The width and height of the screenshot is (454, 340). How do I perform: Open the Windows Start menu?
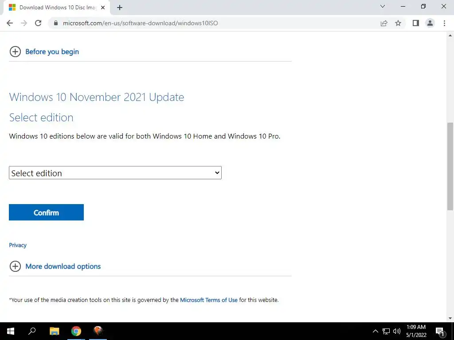[x=11, y=331]
